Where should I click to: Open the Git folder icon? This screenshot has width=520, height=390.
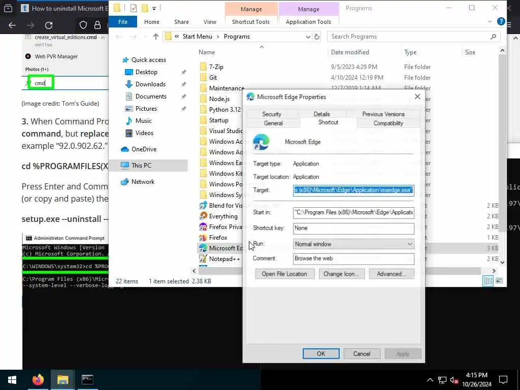tap(203, 77)
